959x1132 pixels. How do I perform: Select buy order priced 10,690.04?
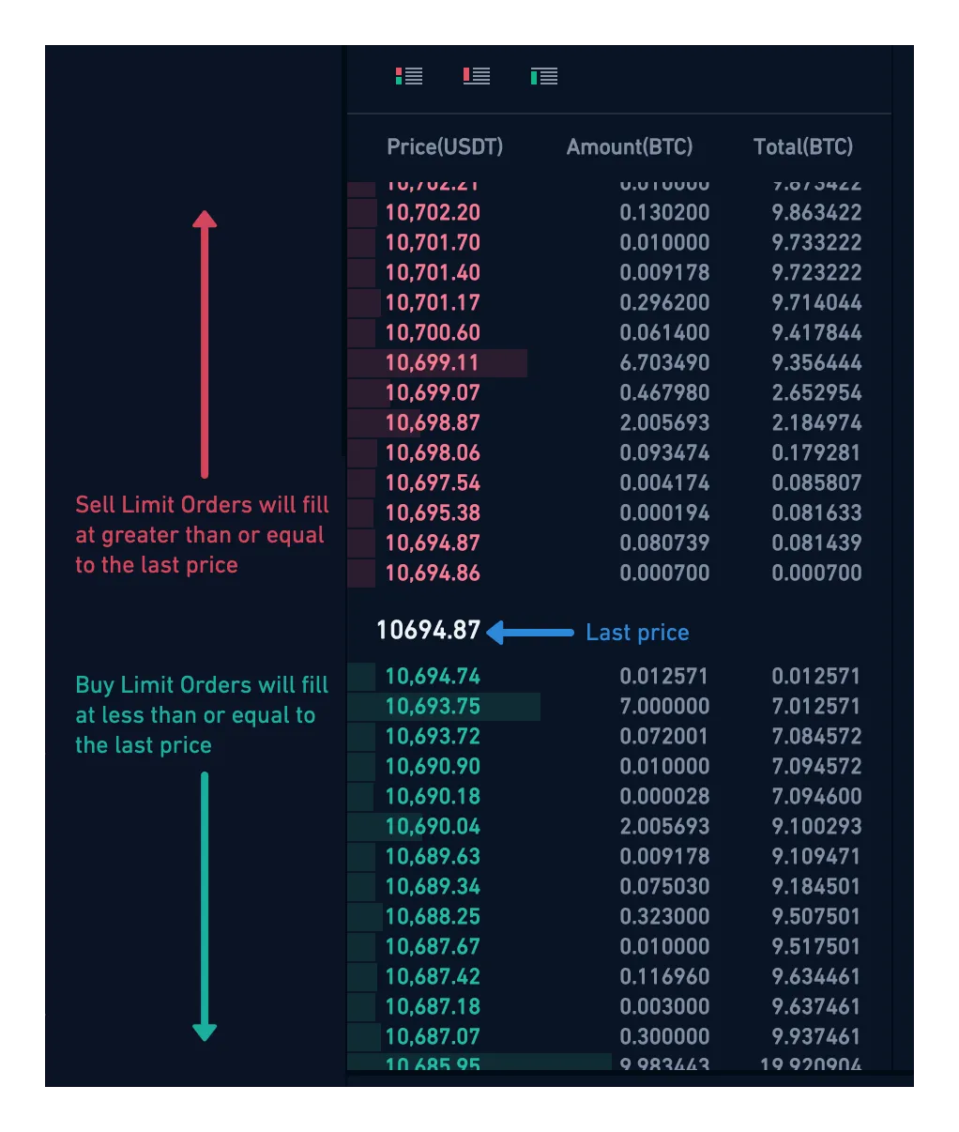[433, 827]
